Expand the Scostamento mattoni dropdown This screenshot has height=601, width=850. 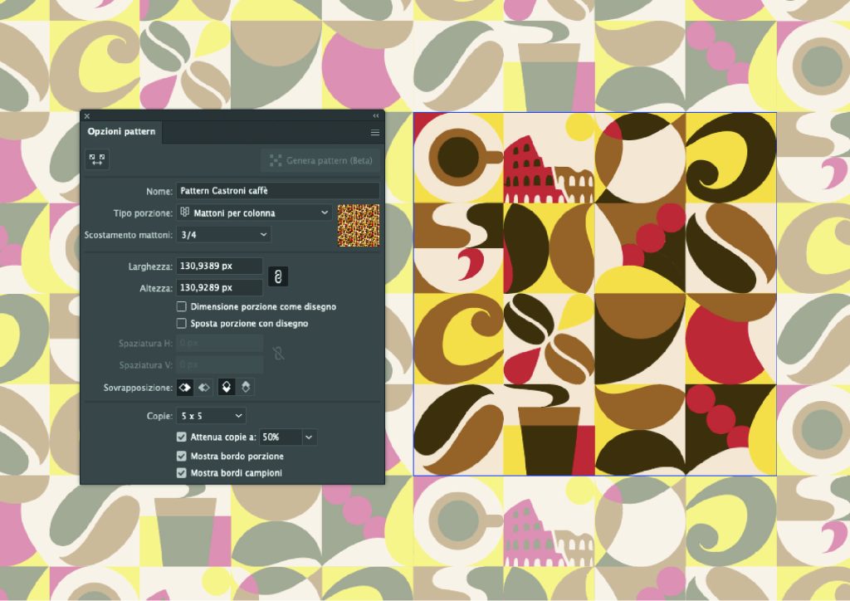224,235
